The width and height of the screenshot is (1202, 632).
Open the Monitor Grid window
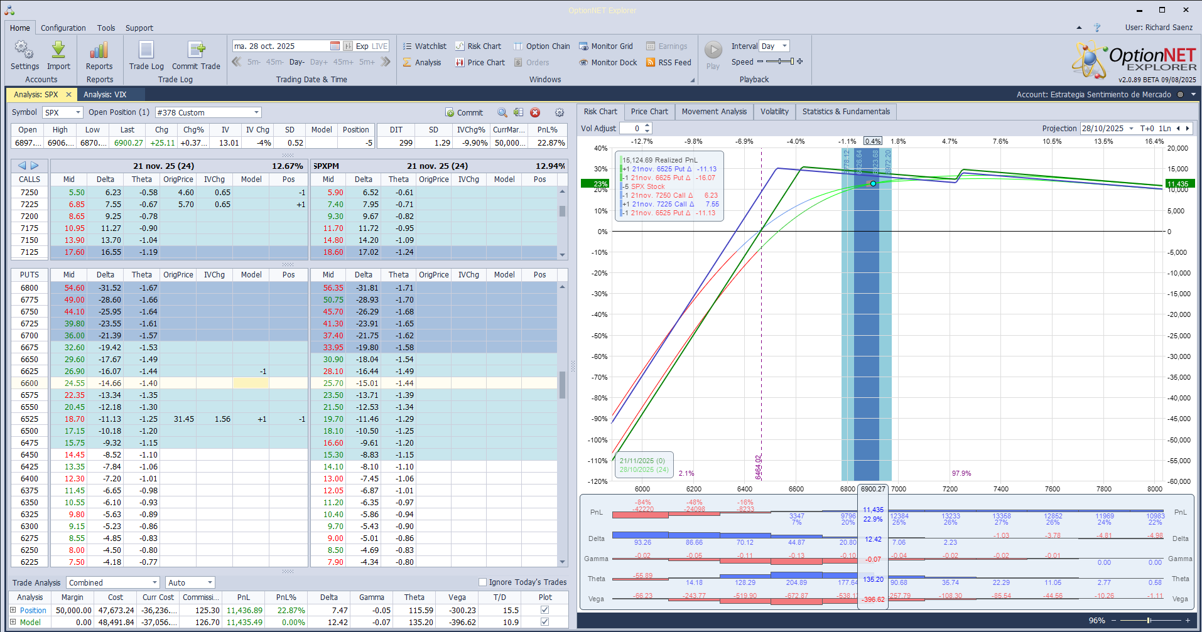pos(606,46)
